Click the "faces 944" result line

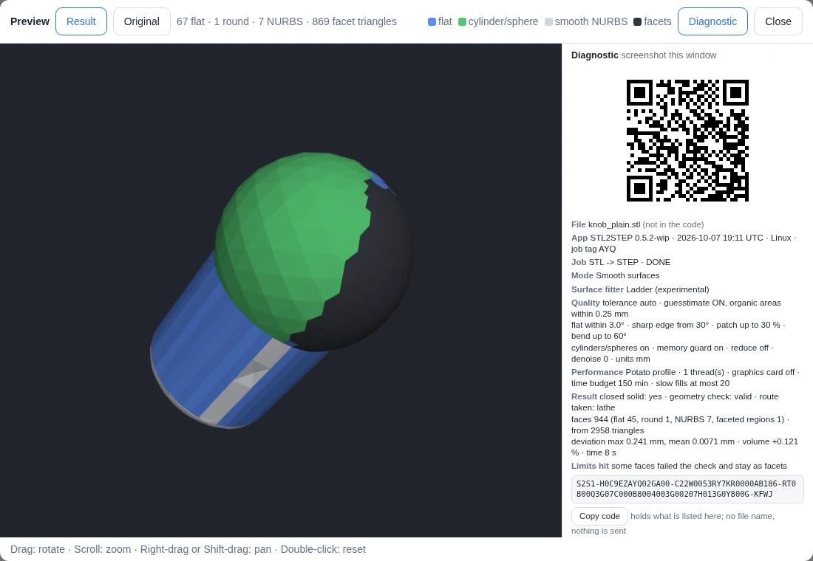pyautogui.click(x=590, y=419)
